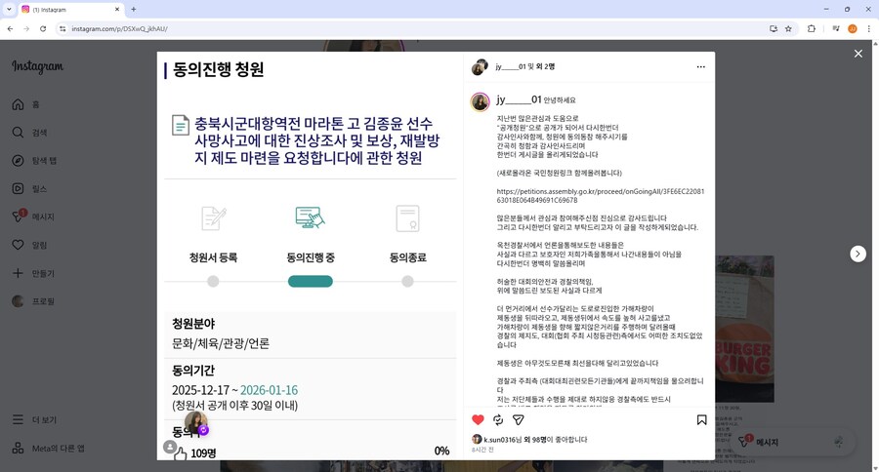Click author avatar beside caption

(480, 101)
